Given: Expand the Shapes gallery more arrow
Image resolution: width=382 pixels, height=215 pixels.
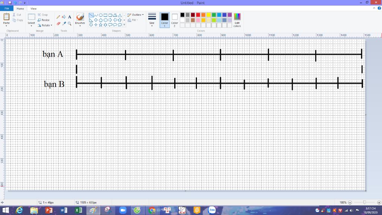Looking at the screenshot, I should (124, 25).
